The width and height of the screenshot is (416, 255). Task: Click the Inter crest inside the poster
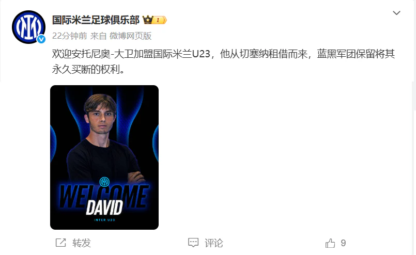pos(104,182)
